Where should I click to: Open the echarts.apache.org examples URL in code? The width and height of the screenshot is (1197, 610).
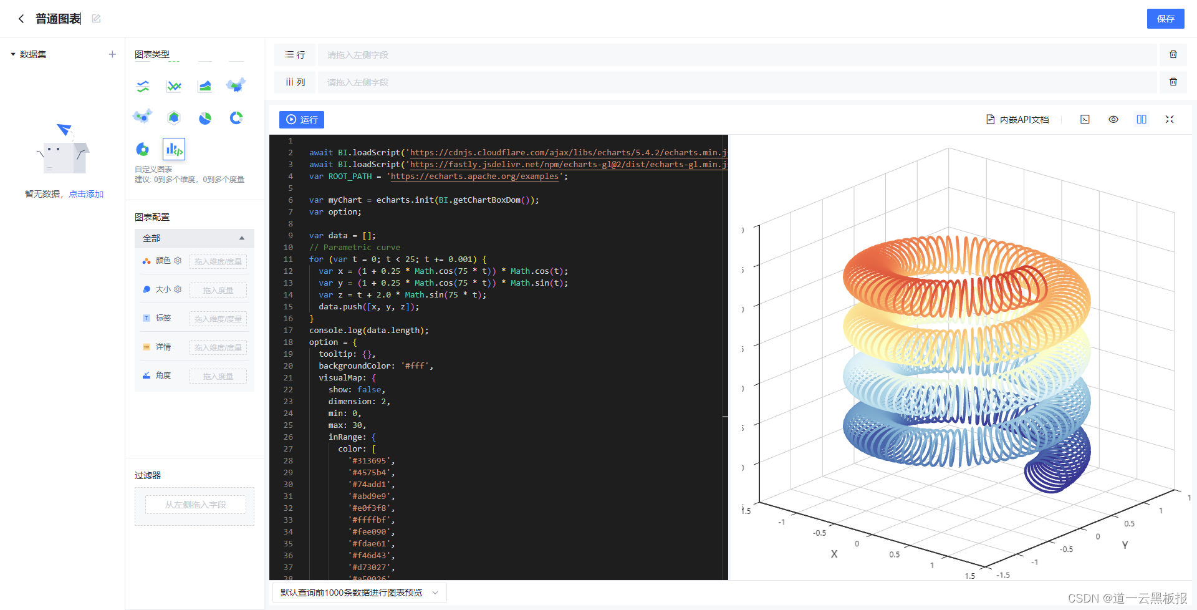pos(475,176)
